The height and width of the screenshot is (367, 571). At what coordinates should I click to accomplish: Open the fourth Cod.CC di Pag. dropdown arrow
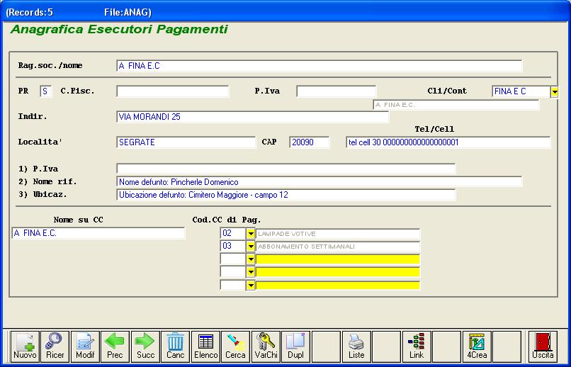[251, 272]
